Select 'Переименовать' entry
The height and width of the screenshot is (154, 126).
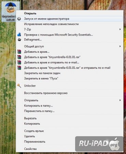[70, 142]
